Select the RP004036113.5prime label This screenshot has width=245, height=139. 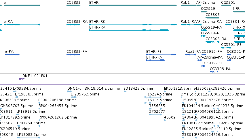(x=214, y=112)
